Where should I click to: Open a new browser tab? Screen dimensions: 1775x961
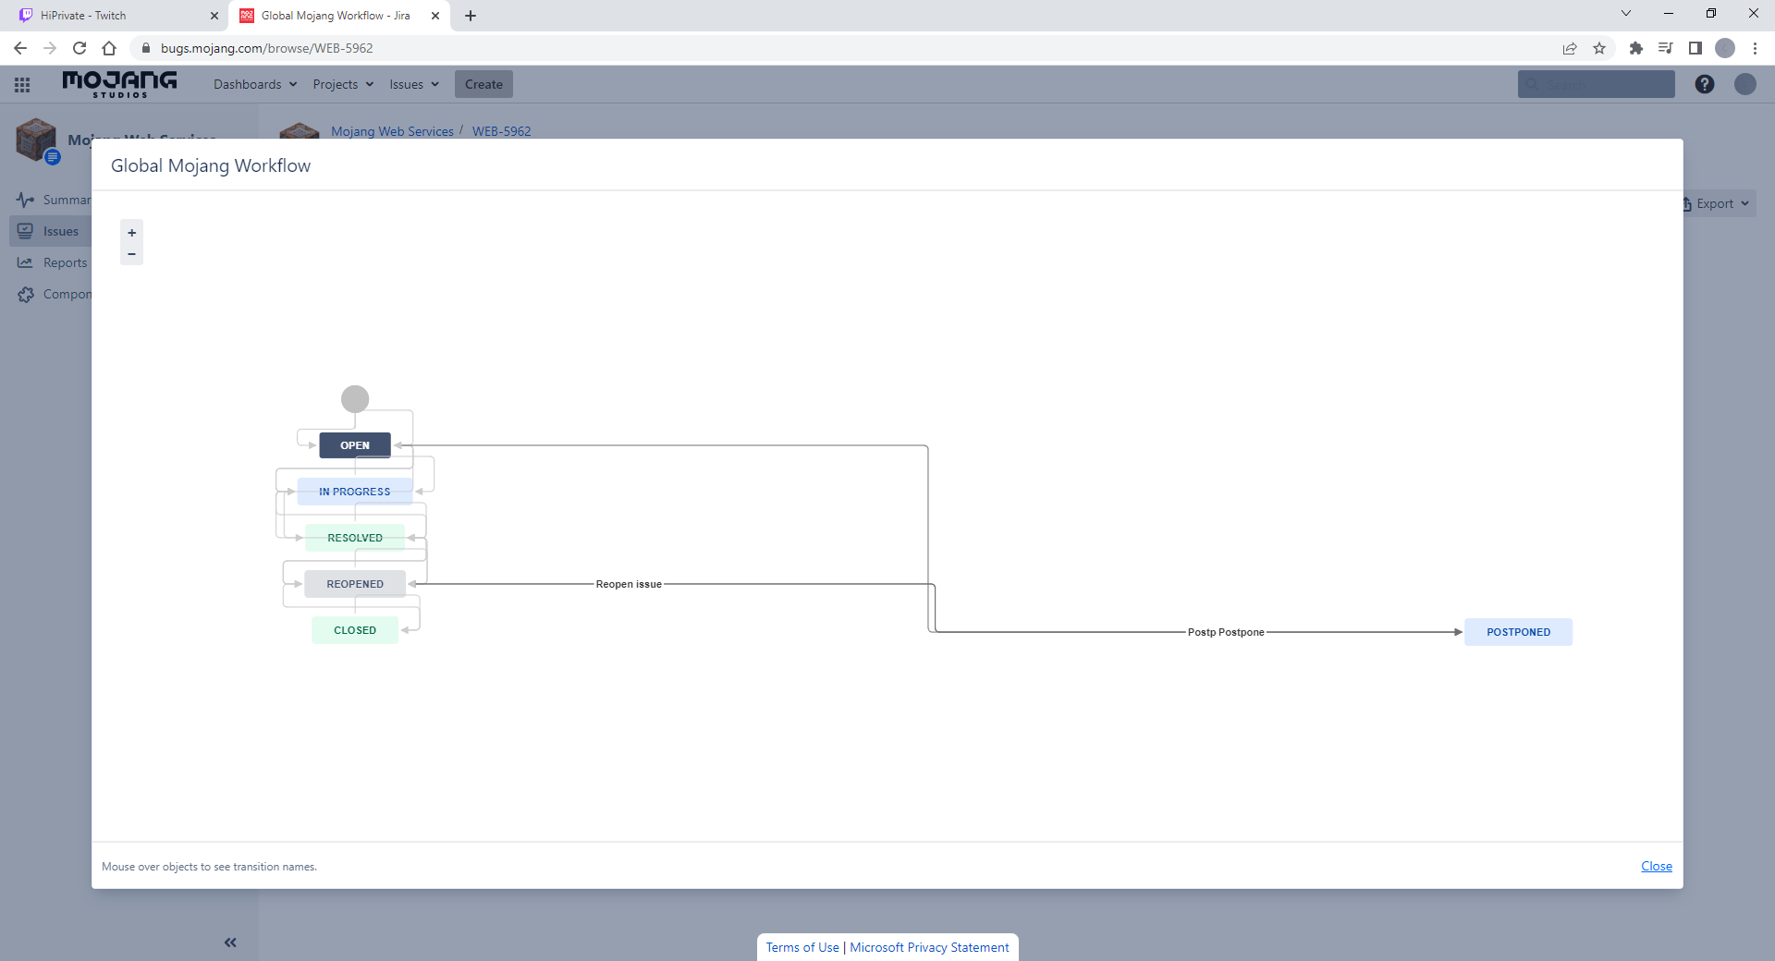(471, 16)
